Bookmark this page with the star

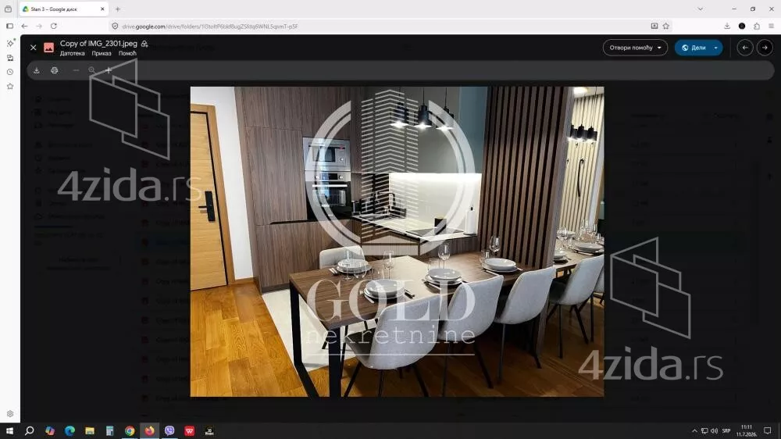pos(666,26)
